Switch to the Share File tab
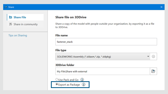Viewport: 168px width, 94px height. [x=25, y=17]
